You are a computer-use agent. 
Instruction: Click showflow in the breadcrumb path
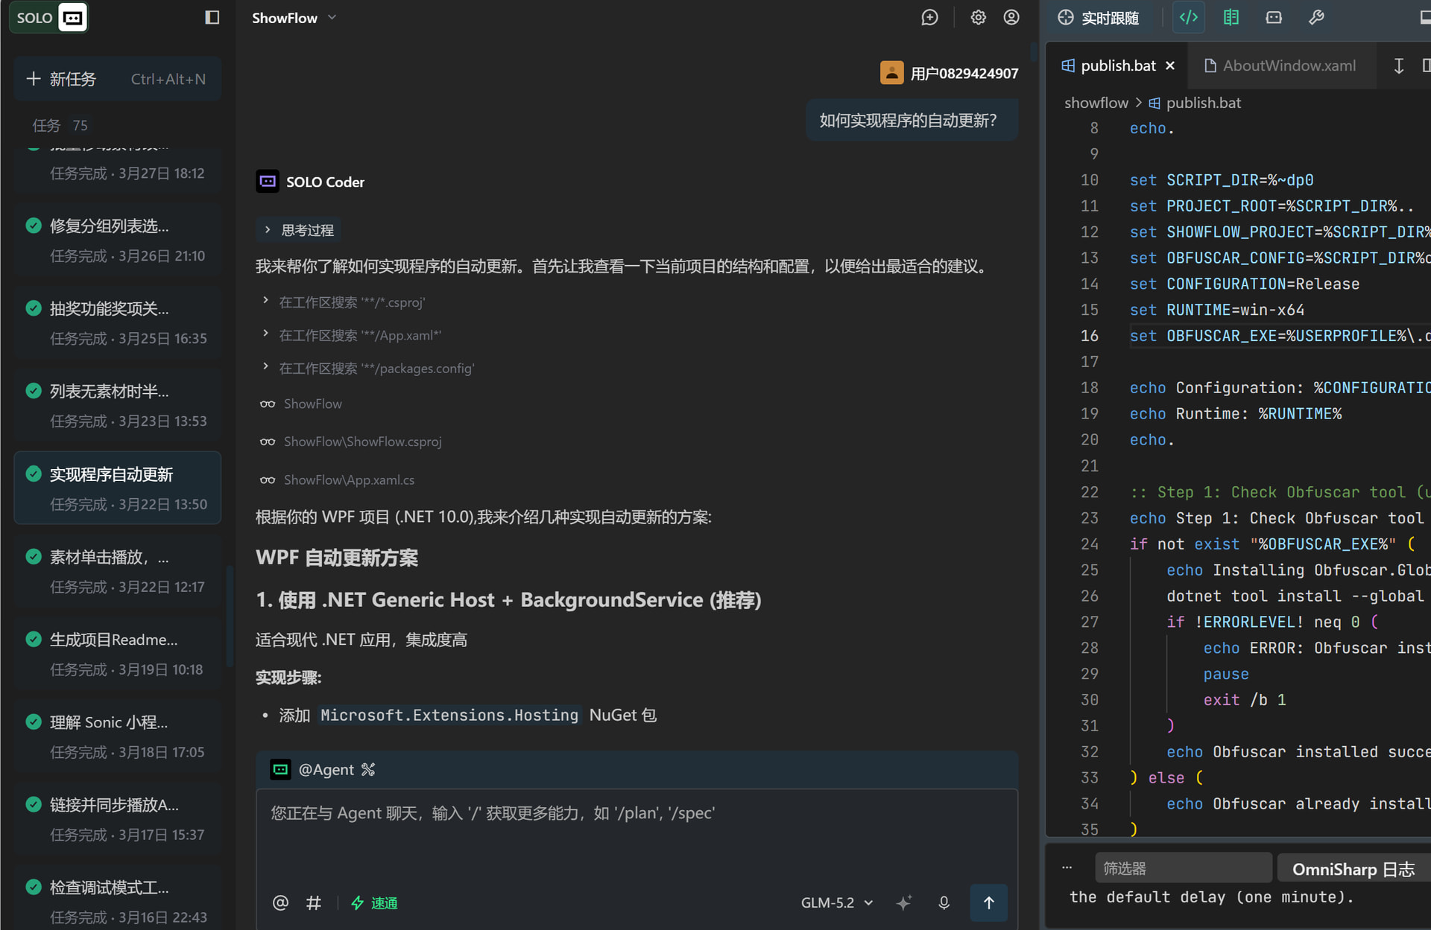click(x=1096, y=103)
